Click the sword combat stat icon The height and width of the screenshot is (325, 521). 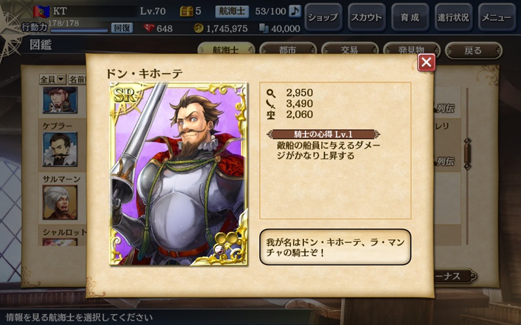point(271,104)
